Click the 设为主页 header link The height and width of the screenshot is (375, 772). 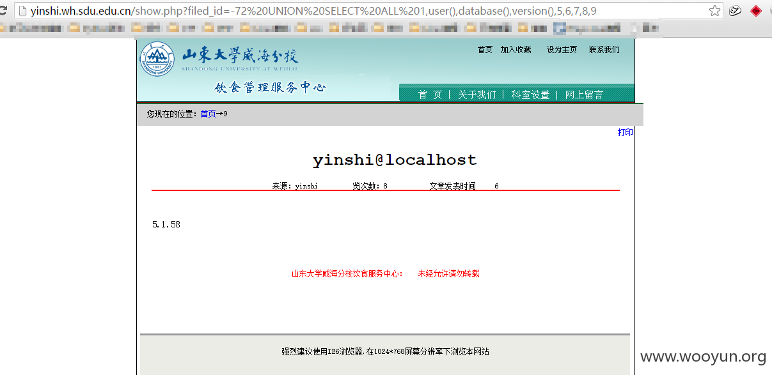pyautogui.click(x=562, y=50)
